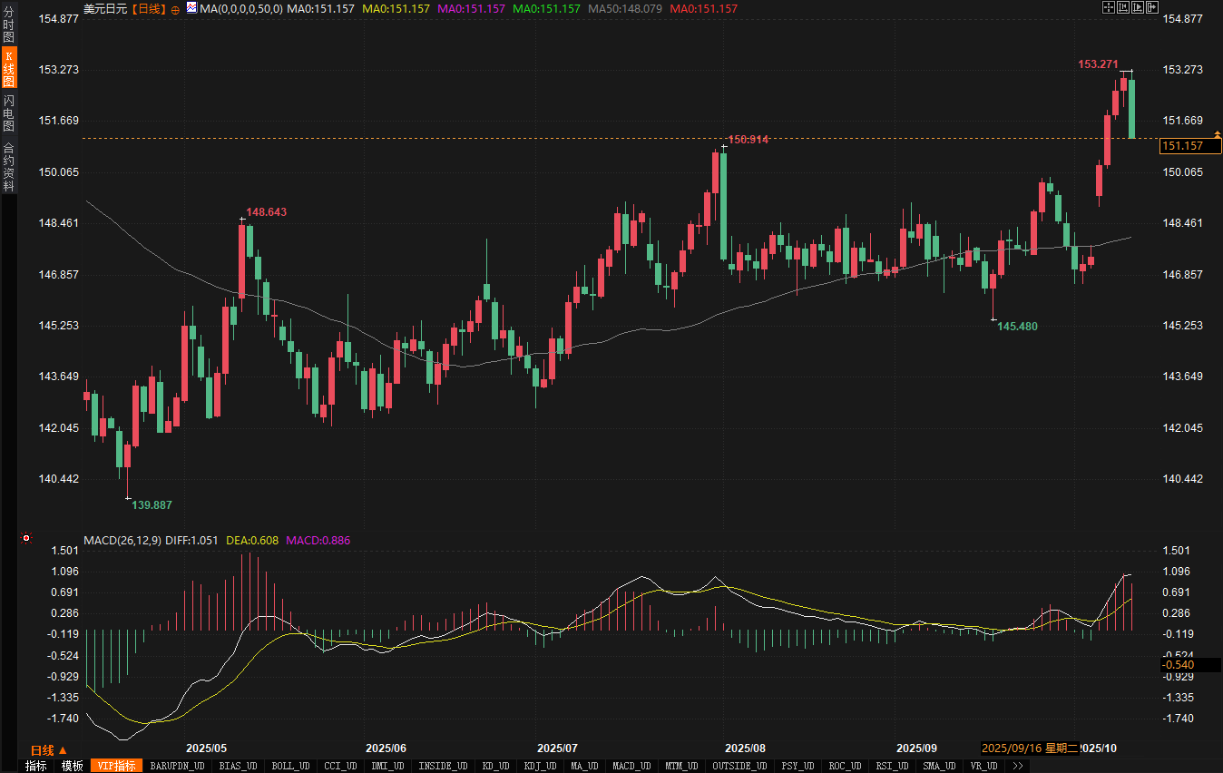Open the 合约资料 side tab
The height and width of the screenshot is (773, 1223).
(x=8, y=166)
